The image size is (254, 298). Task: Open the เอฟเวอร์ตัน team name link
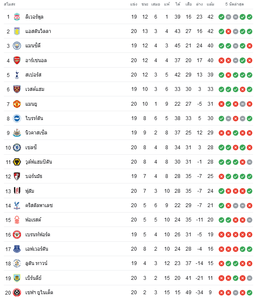(37, 249)
